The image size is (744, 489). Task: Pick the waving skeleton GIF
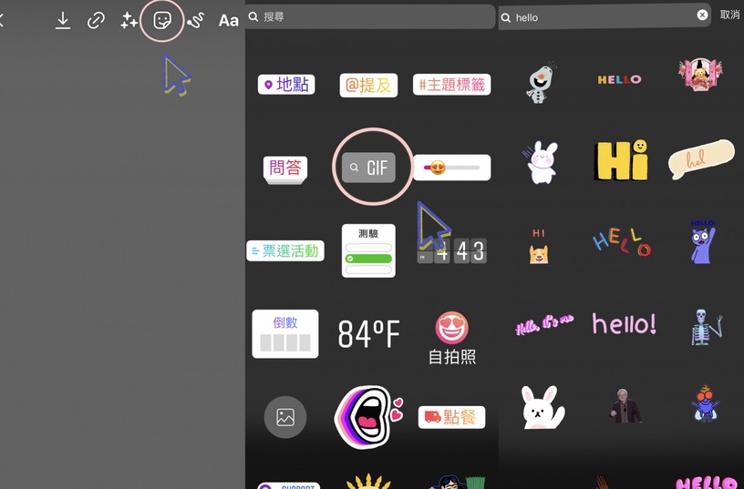(705, 327)
